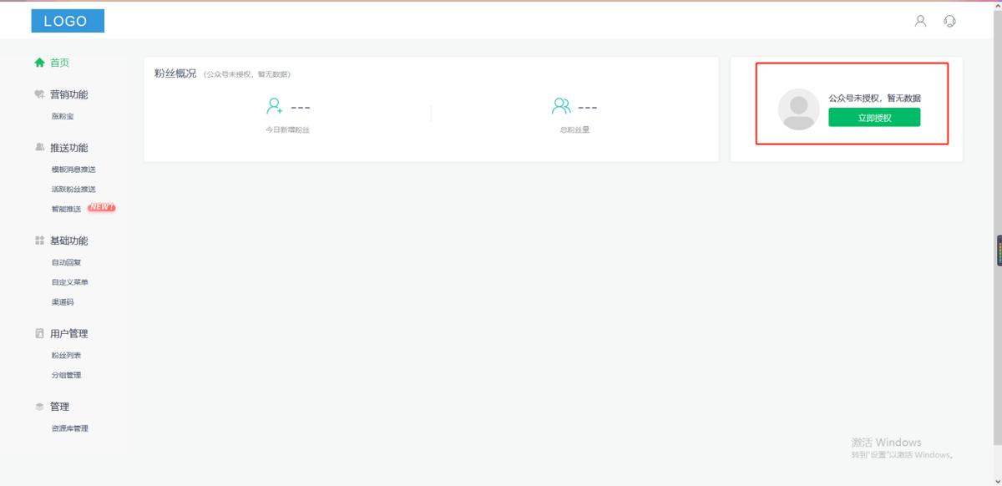The height and width of the screenshot is (486, 1002).
Task: Click the 总粉丝量 label
Action: click(574, 130)
